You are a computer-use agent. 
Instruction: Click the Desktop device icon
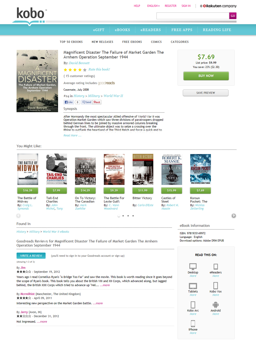point(193,267)
